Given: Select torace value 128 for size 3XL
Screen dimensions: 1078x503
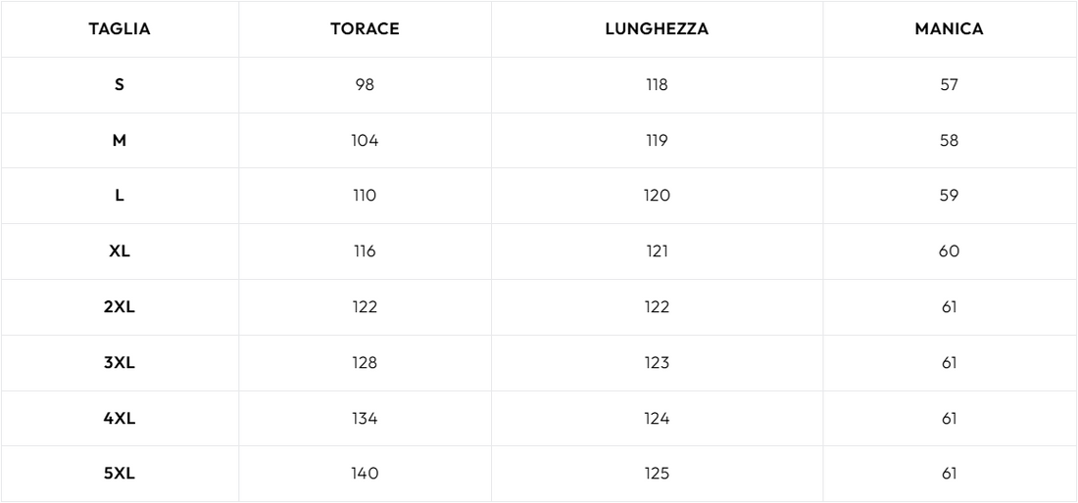Looking at the screenshot, I should pyautogui.click(x=366, y=362).
